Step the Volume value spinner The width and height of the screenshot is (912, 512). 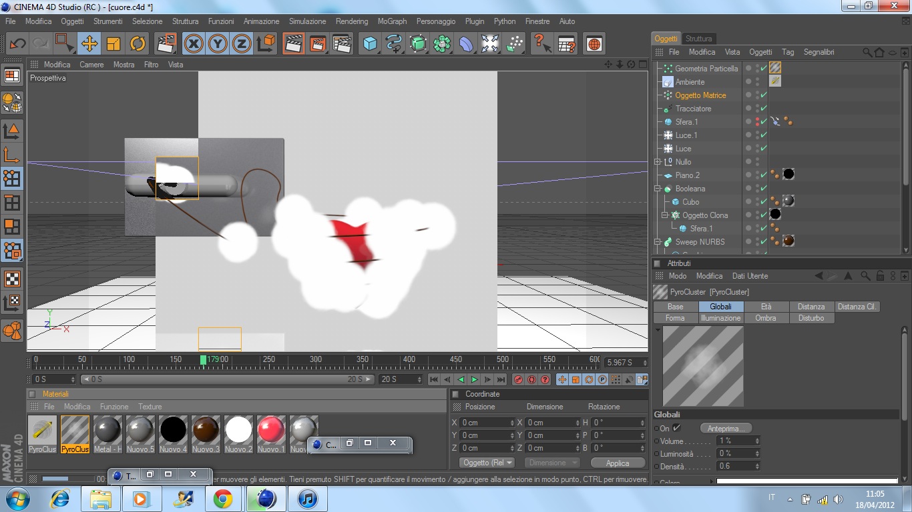756,441
